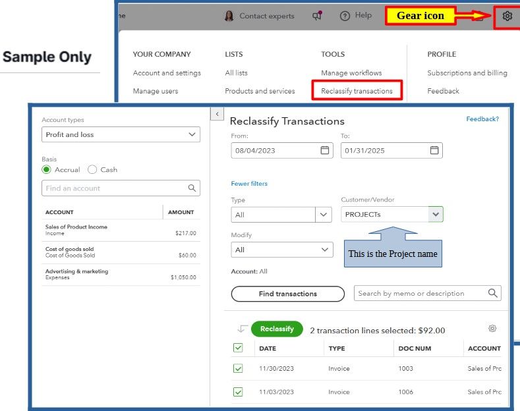Click the TYPE column header

tap(337, 348)
